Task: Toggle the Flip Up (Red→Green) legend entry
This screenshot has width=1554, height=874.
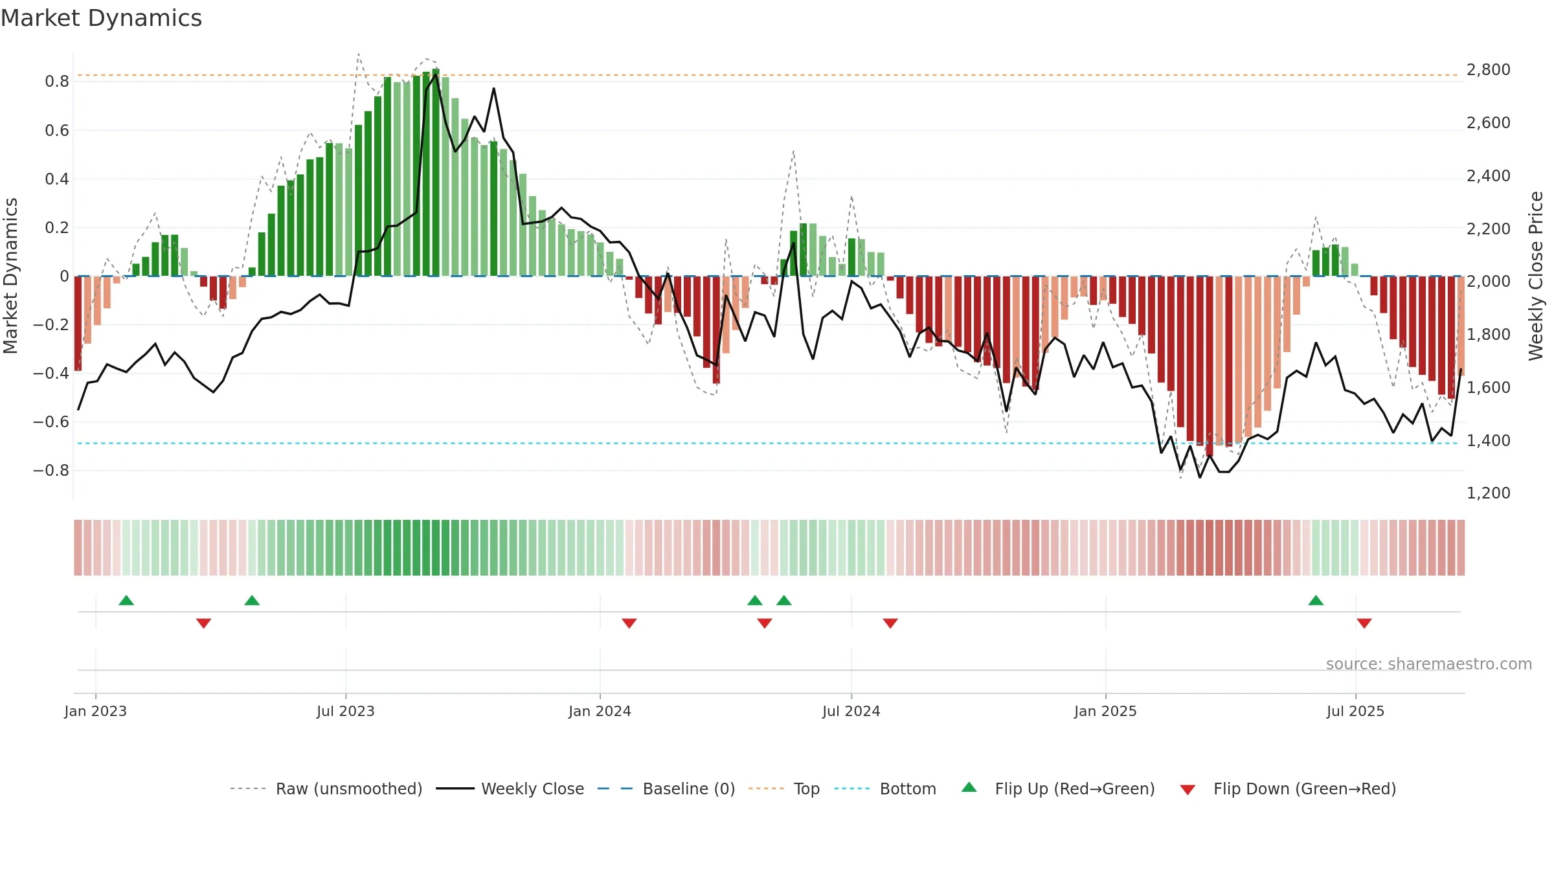Action: tap(1058, 789)
